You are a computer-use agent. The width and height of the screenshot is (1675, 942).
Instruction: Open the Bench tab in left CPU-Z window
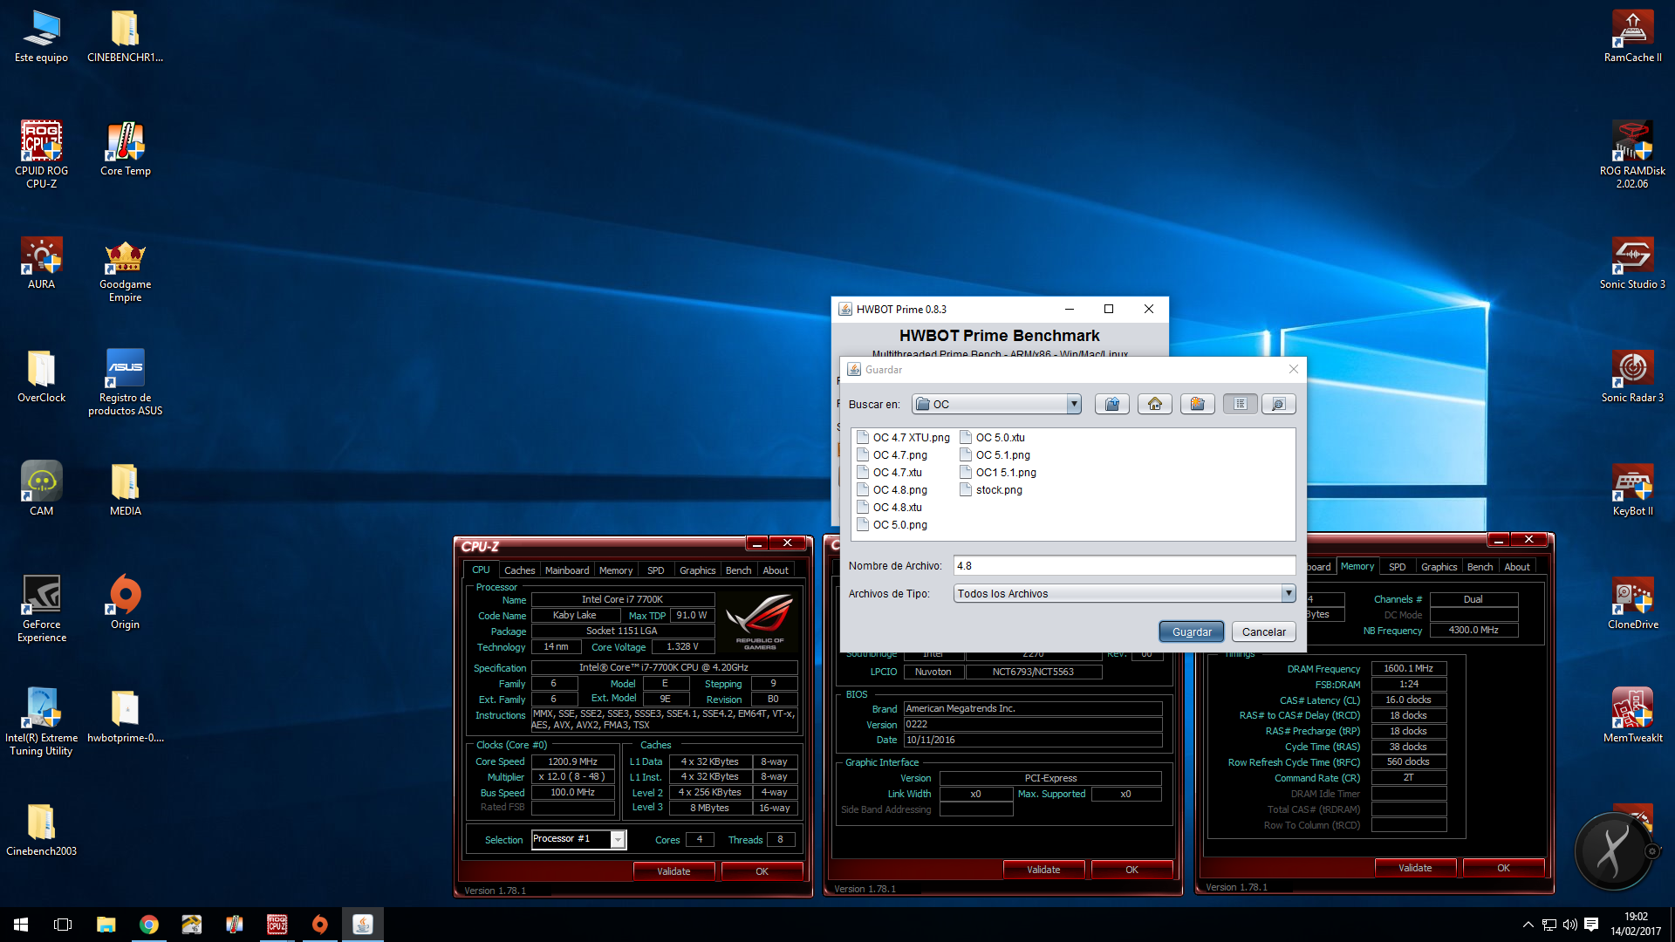[x=739, y=570]
